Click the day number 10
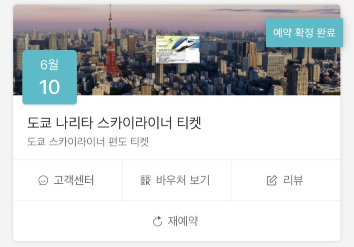This screenshot has width=354, height=247. (50, 87)
